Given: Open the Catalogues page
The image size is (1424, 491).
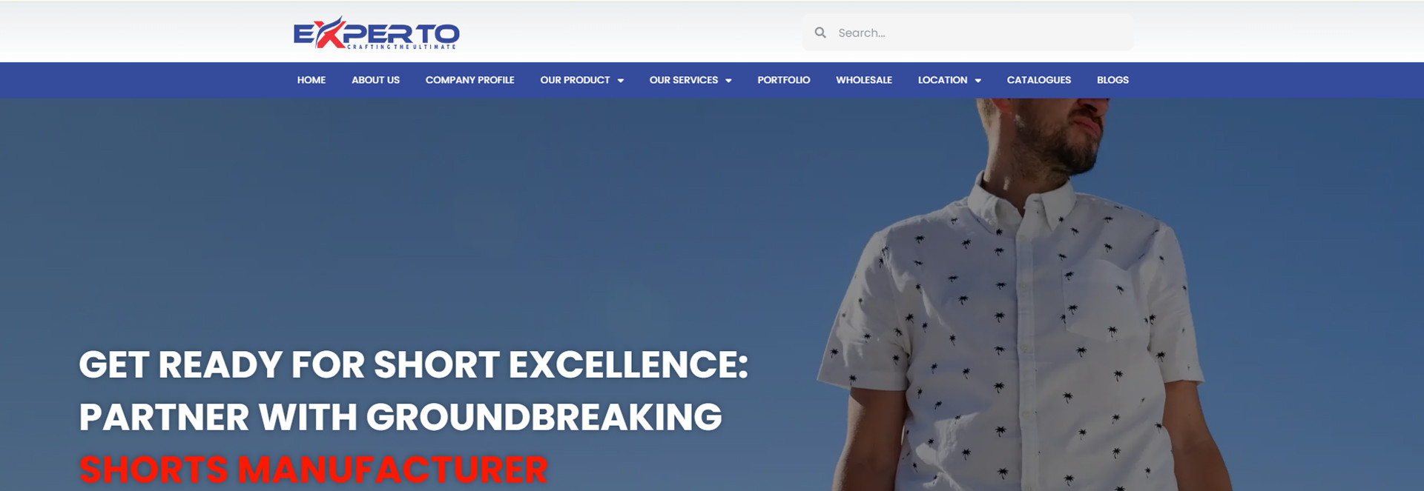Looking at the screenshot, I should pyautogui.click(x=1039, y=80).
